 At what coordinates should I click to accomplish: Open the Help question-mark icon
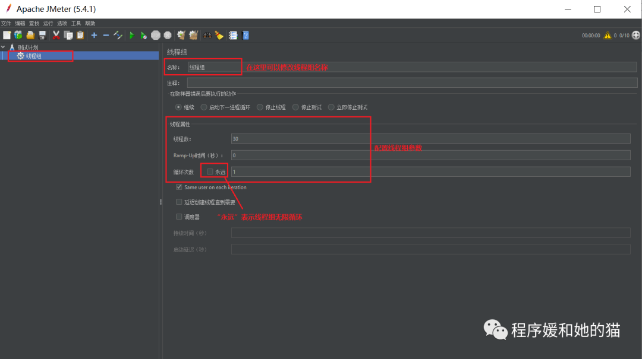(246, 35)
